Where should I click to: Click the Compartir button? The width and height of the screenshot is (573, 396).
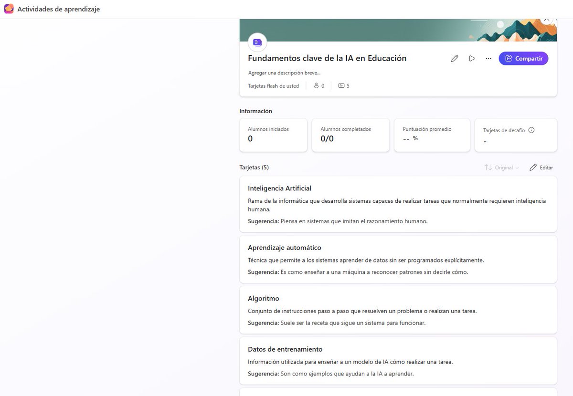[523, 58]
